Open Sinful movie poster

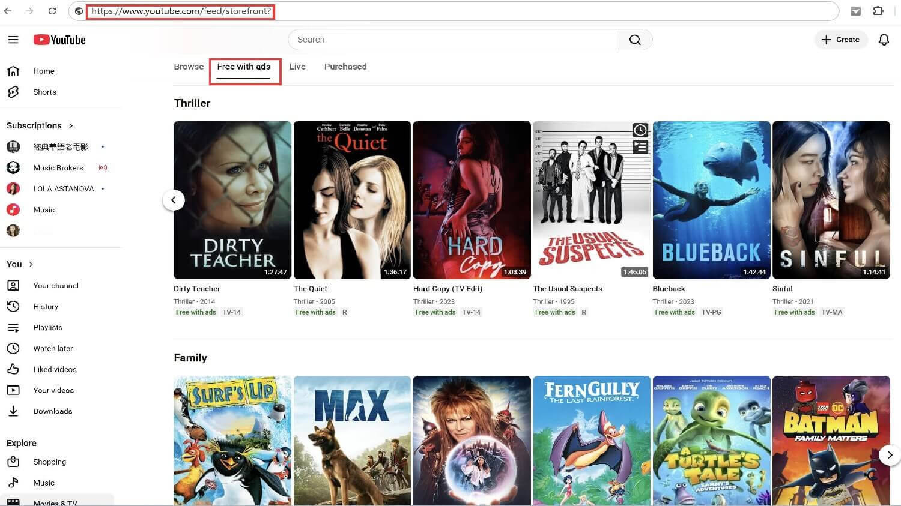coord(831,200)
